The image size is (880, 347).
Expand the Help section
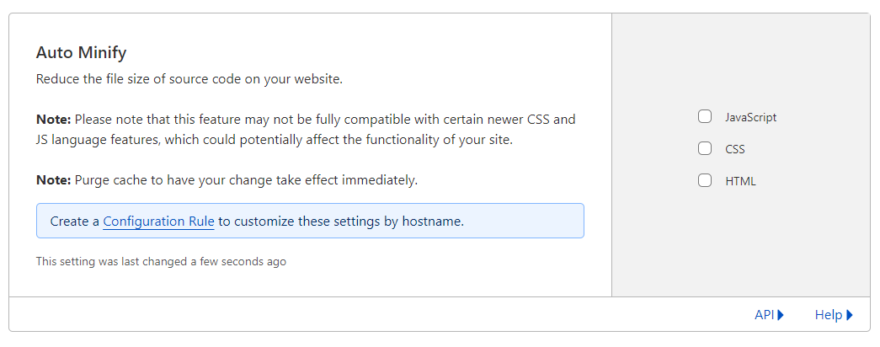(x=834, y=315)
